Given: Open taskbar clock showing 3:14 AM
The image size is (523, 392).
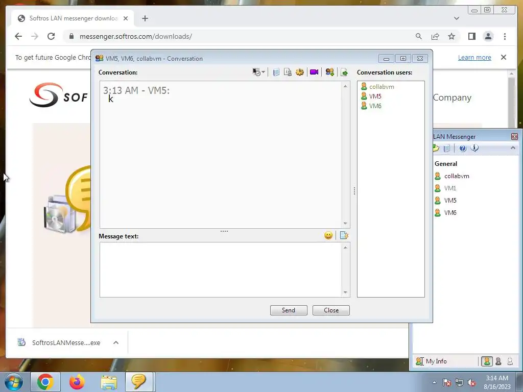Looking at the screenshot, I should tap(497, 382).
